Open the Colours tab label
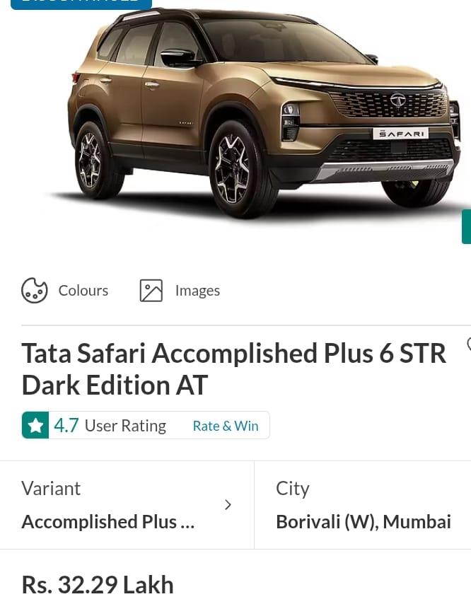Image resolution: width=471 pixels, height=604 pixels. click(83, 291)
